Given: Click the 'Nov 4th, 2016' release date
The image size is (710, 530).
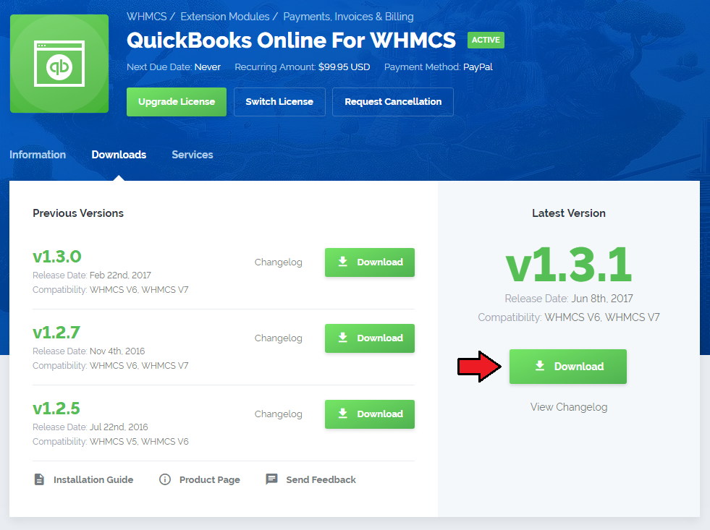Looking at the screenshot, I should pyautogui.click(x=117, y=351).
